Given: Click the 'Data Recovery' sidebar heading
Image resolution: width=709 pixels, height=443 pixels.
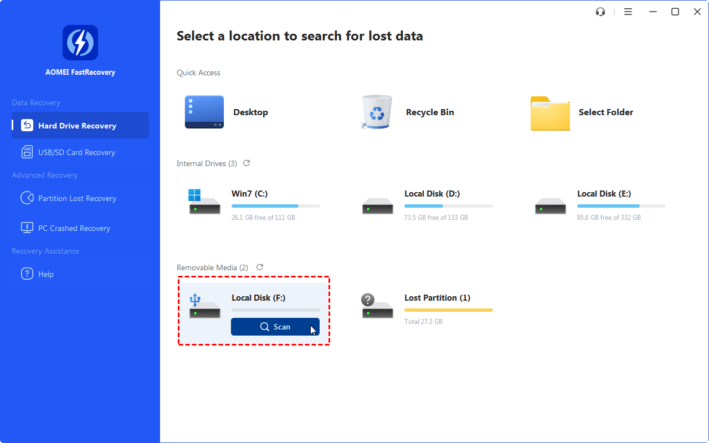Looking at the screenshot, I should 36,102.
